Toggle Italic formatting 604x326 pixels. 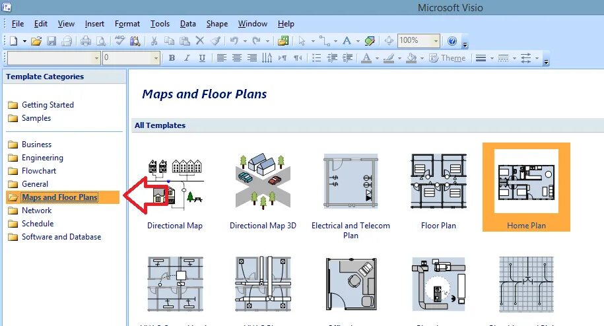187,58
